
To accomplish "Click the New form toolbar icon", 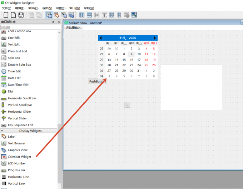I will point(6,15).
